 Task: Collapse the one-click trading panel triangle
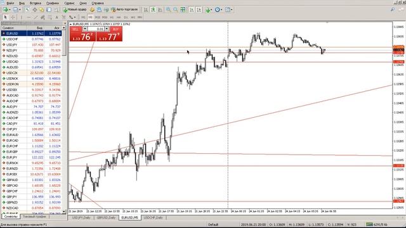(70, 24)
